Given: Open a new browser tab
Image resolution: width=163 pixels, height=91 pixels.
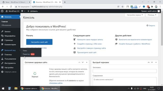Looking at the screenshot, I should pos(65,2).
